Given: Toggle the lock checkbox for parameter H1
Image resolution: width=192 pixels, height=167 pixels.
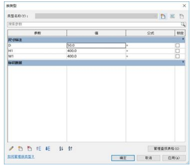Looking at the screenshot, I should [x=178, y=51].
